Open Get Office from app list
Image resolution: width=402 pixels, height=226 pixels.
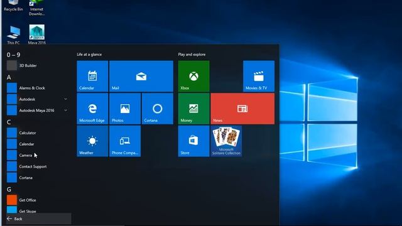(x=38, y=200)
